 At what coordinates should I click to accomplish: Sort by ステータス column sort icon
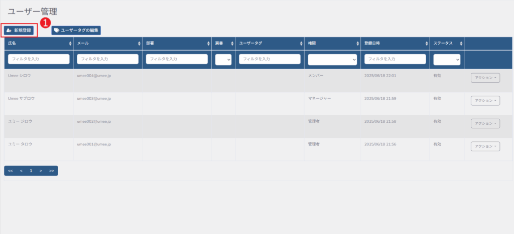point(461,44)
